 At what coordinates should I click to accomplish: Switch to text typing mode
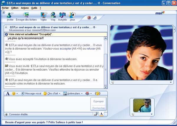[x=101, y=114]
